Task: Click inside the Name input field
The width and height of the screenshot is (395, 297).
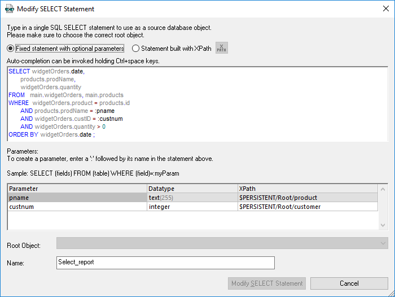Action: [165, 263]
